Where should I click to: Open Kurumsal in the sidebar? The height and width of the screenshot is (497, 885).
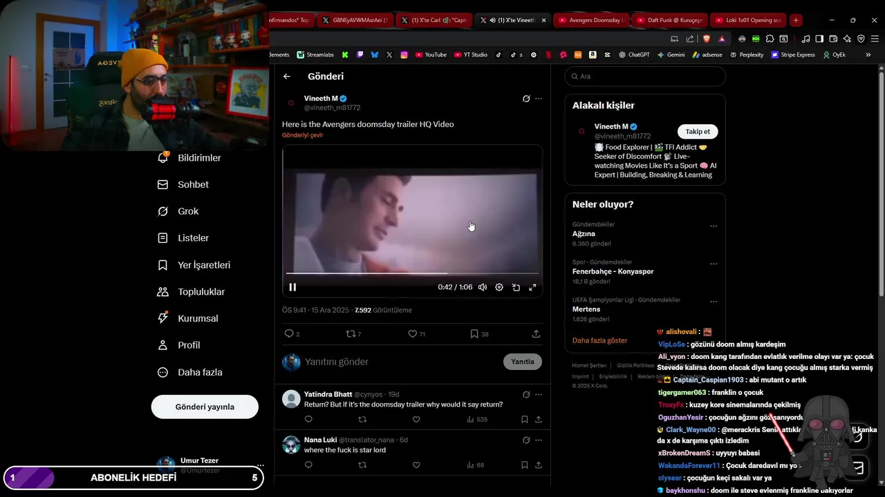(x=187, y=318)
